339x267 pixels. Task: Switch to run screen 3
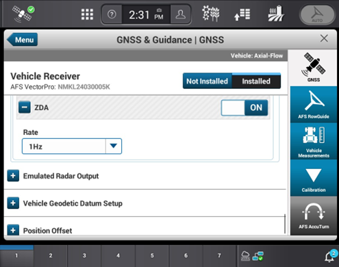pyautogui.click(x=84, y=256)
